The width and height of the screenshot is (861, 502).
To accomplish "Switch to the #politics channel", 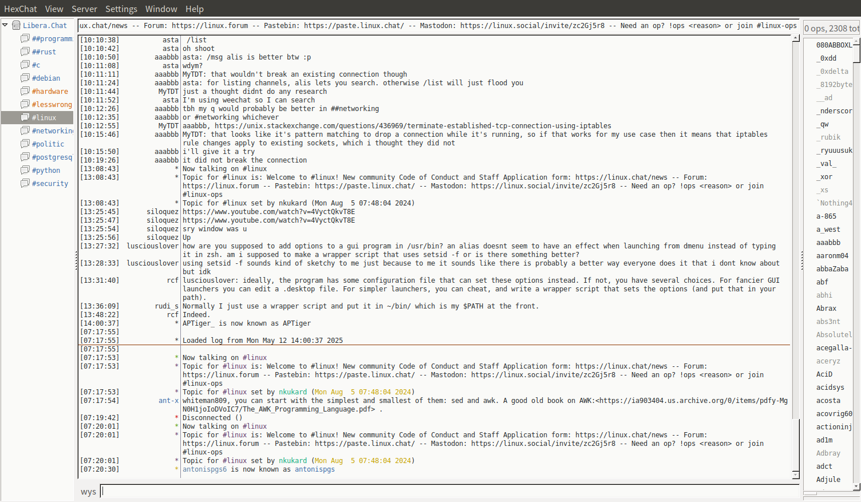I will click(x=48, y=144).
